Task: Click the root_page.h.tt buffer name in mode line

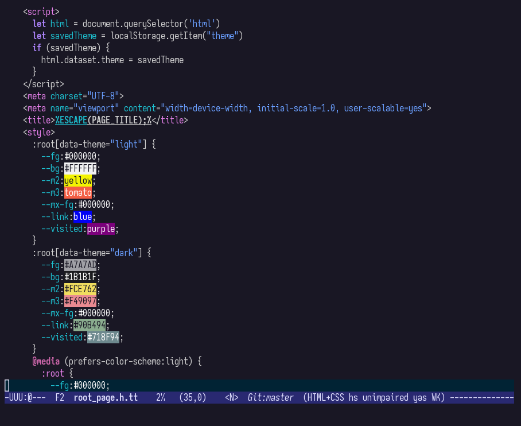Action: point(106,398)
